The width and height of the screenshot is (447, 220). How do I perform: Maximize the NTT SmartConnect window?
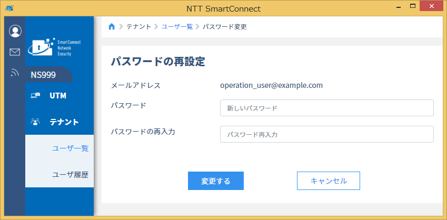(412, 6)
